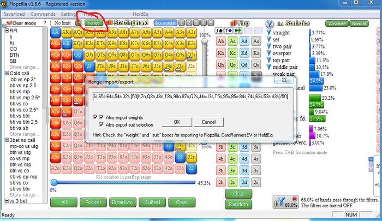Collapse the Cold call tree group

[x=7, y=73]
